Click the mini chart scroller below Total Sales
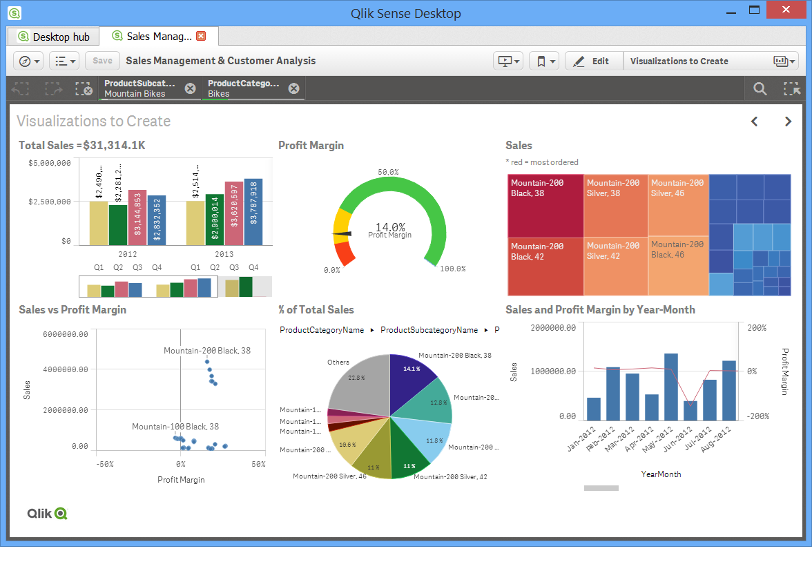 pyautogui.click(x=148, y=287)
